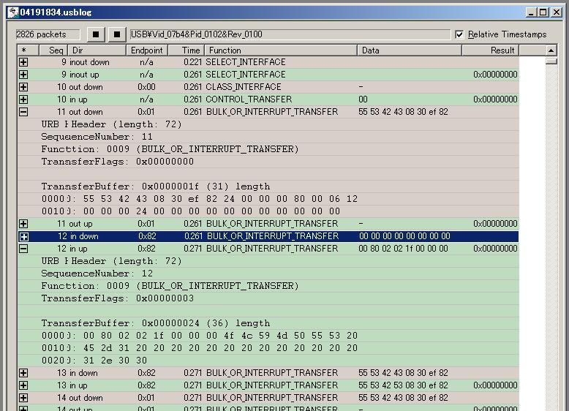Toggle the Relative Timestamps checkbox
The width and height of the screenshot is (569, 411).
pos(459,34)
